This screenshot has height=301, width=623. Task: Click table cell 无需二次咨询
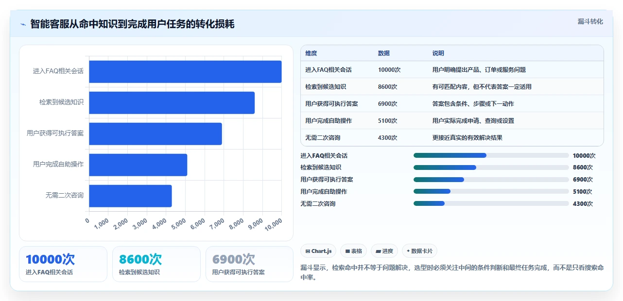(x=323, y=138)
